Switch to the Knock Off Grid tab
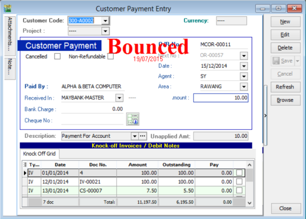306x219 pixels. pos(40,154)
